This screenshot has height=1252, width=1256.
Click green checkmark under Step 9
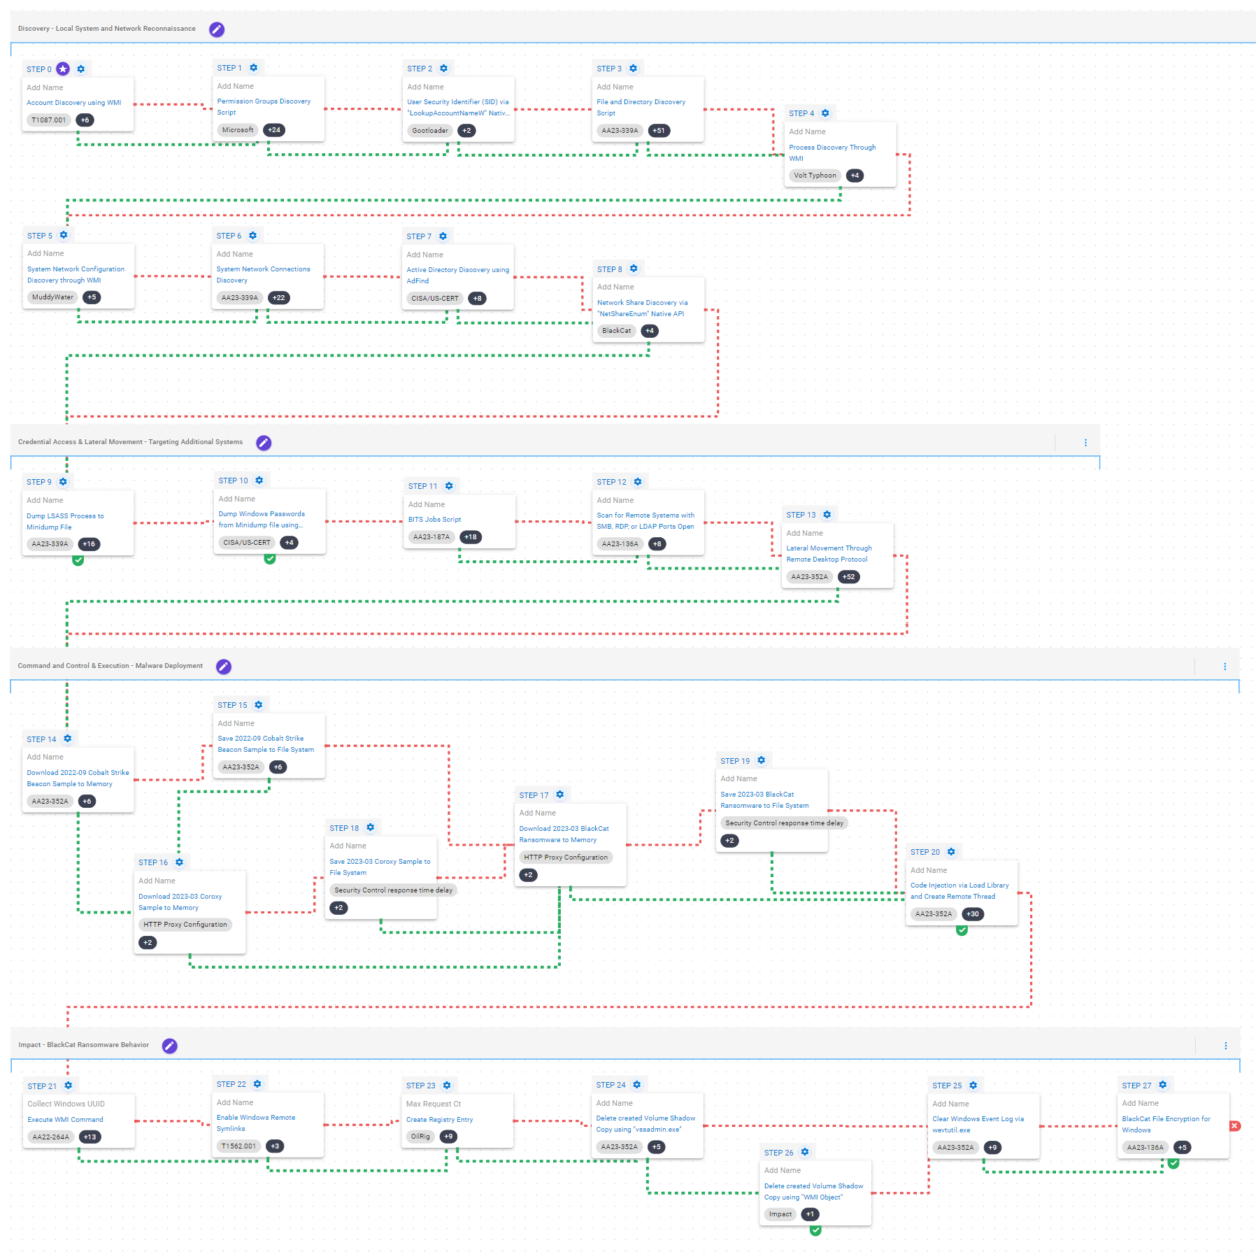click(78, 560)
